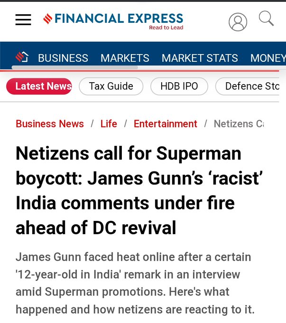Click the home icon in navigation bar

pyautogui.click(x=22, y=57)
